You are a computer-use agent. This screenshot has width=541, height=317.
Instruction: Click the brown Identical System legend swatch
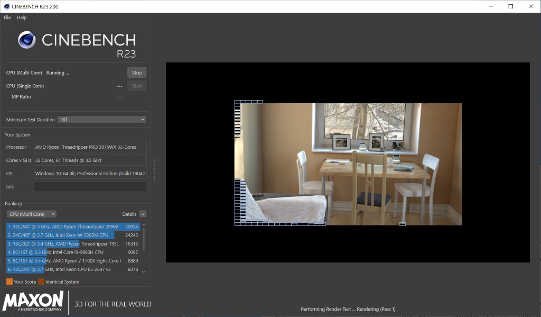click(x=41, y=282)
